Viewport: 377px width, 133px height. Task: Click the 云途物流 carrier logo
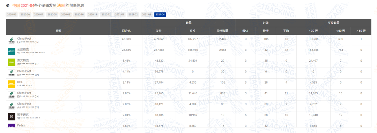(x=11, y=51)
